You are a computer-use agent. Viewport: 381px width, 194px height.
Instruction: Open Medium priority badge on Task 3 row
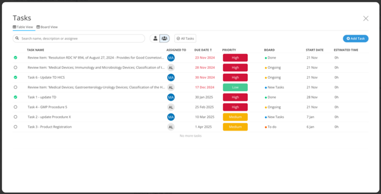pyautogui.click(x=235, y=127)
